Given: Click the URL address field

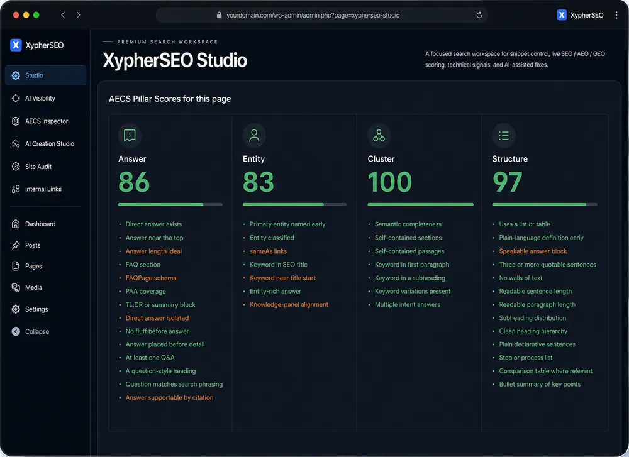Looking at the screenshot, I should pos(321,15).
